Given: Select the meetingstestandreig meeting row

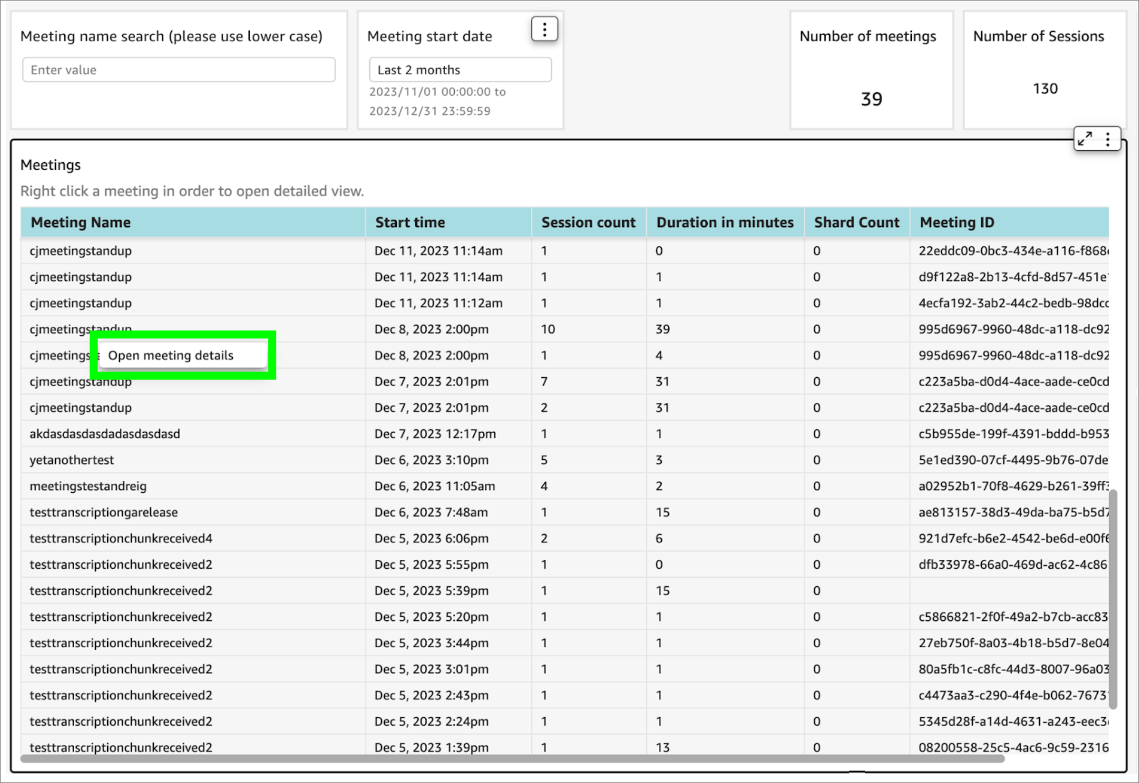Looking at the screenshot, I should [88, 486].
